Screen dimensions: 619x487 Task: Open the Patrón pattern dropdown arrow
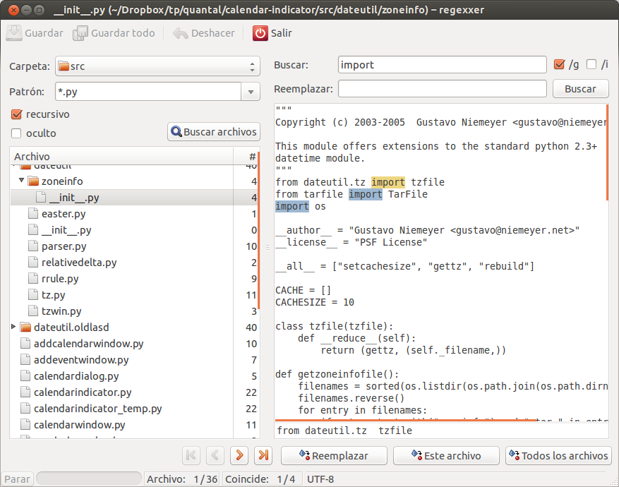pyautogui.click(x=251, y=92)
